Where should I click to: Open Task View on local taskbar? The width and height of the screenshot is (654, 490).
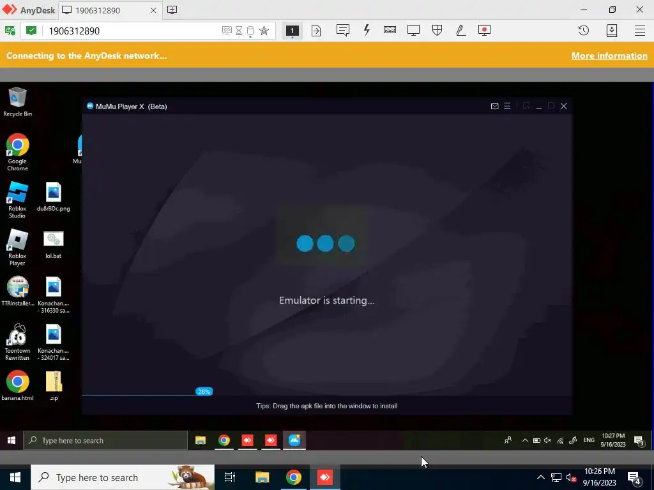[x=230, y=477]
